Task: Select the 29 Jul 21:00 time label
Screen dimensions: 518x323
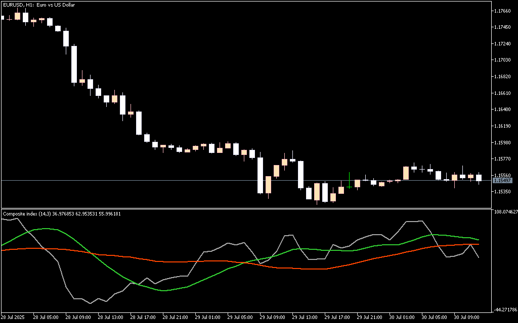Action: coord(370,317)
